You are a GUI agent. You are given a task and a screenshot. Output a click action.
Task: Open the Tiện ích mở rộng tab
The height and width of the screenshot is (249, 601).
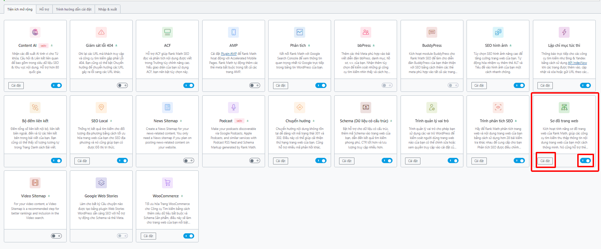(20, 9)
